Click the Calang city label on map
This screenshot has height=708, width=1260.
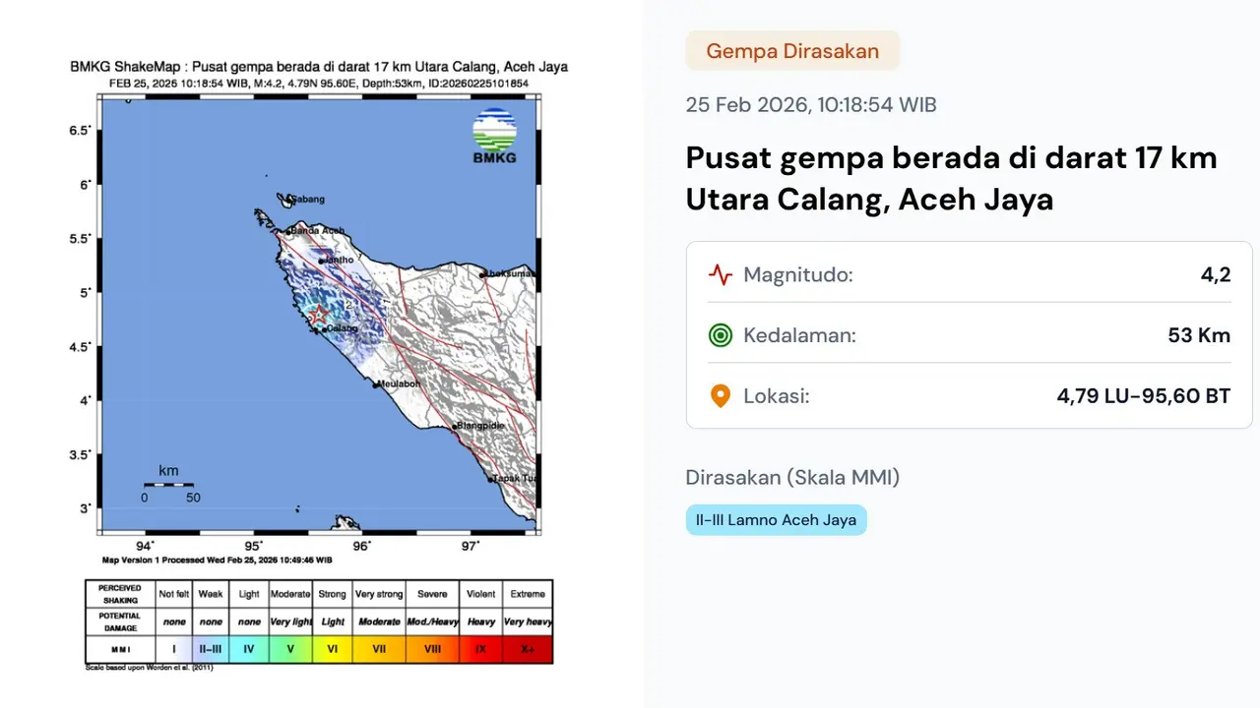341,327
